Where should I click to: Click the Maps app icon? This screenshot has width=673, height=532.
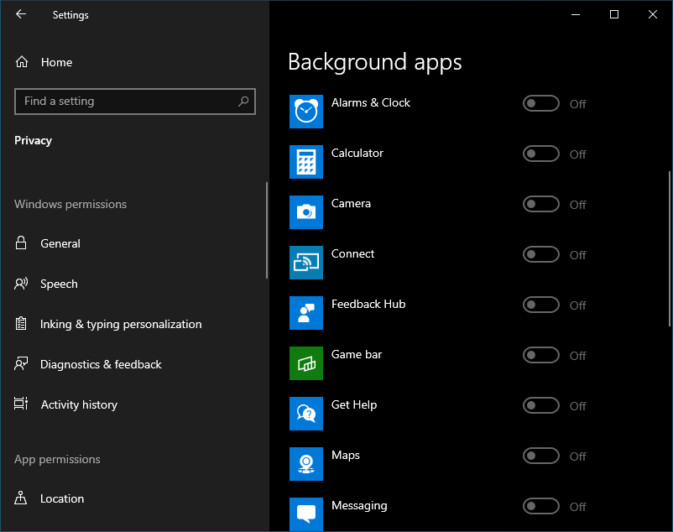pyautogui.click(x=306, y=464)
